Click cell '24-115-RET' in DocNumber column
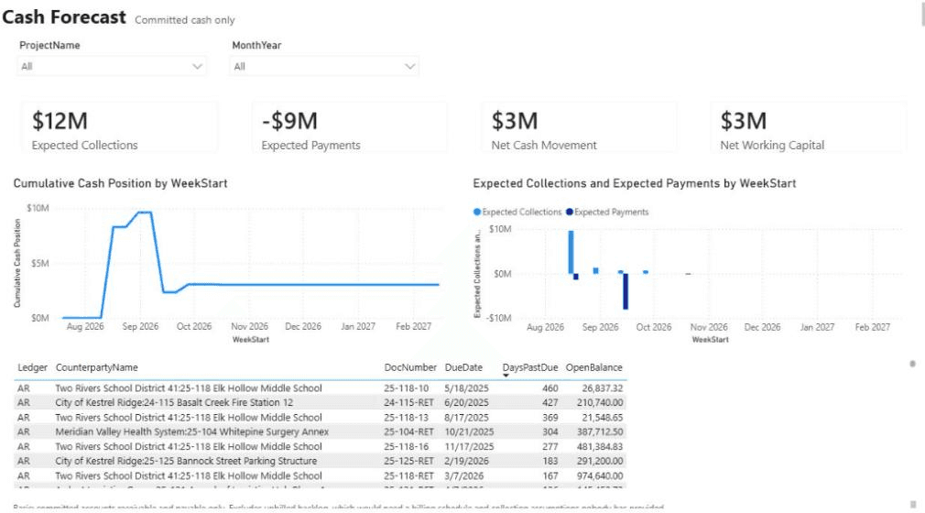Image resolution: width=925 pixels, height=513 pixels. pos(408,402)
